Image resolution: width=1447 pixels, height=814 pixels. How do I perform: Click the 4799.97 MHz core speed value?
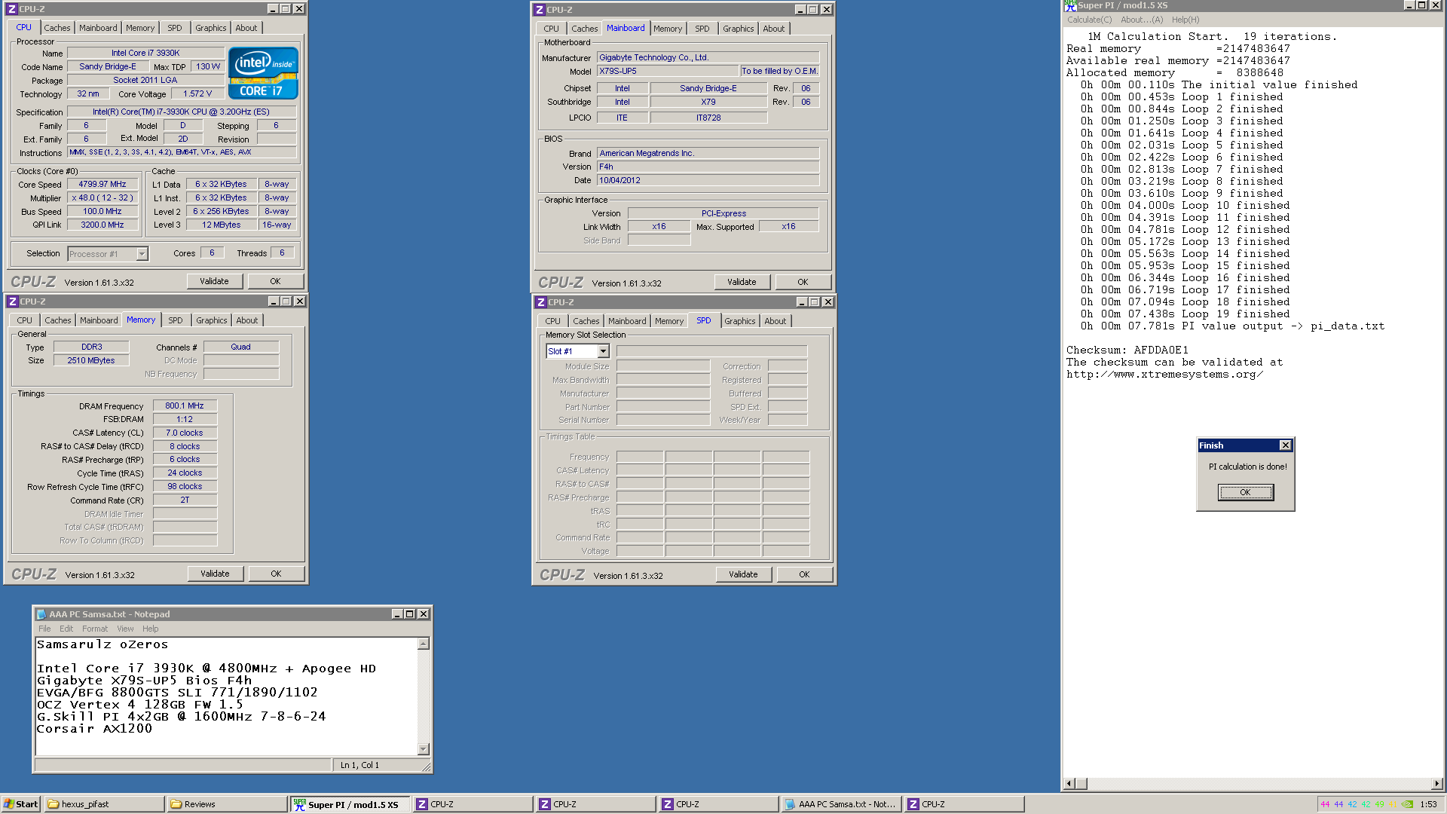pos(102,184)
